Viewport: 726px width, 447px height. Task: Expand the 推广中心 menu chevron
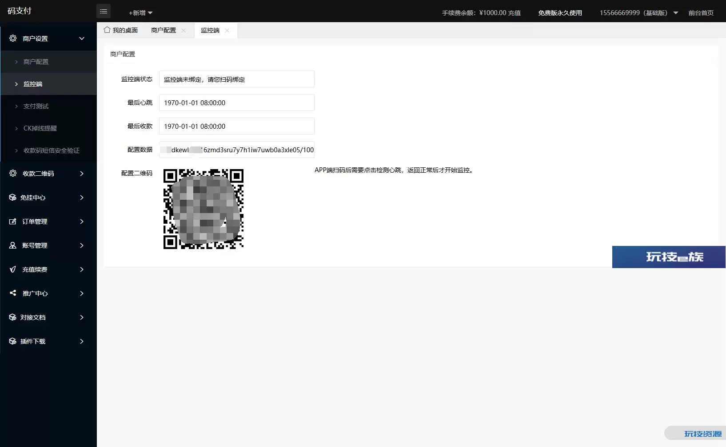coord(82,293)
